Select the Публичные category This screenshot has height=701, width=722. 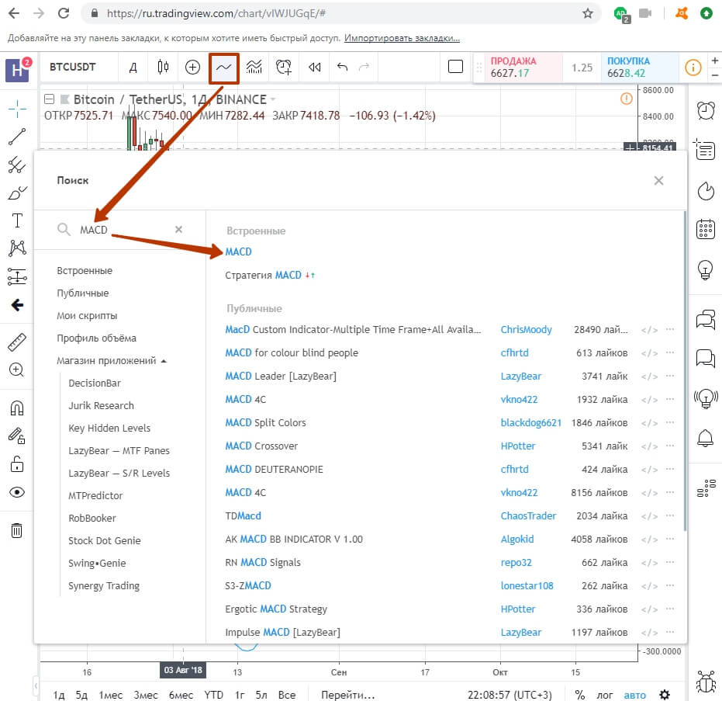coord(82,293)
